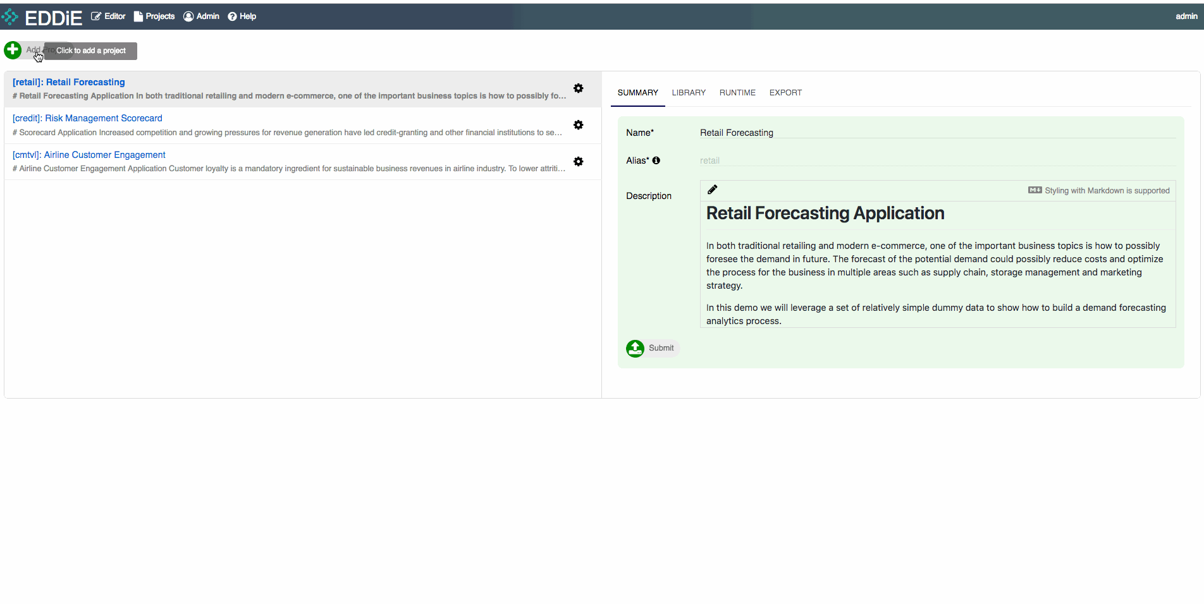
Task: Click the green Add Project plus icon
Action: 13,50
